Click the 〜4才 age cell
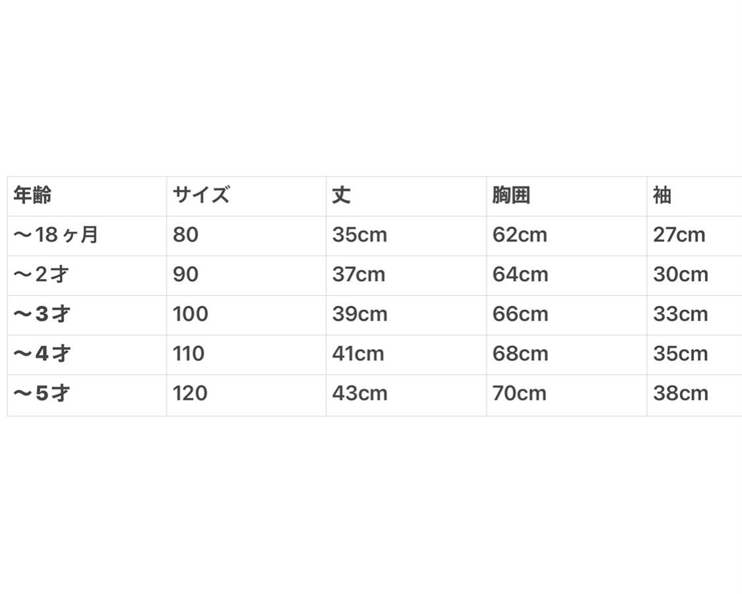The height and width of the screenshot is (594, 742). pos(42,354)
